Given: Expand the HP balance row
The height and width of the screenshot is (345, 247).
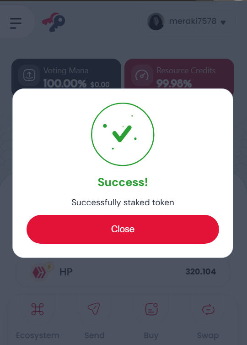Looking at the screenshot, I should (123, 272).
